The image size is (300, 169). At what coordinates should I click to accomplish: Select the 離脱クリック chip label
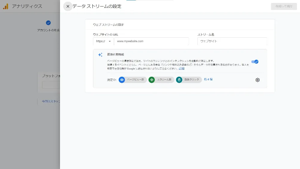tap(191, 80)
